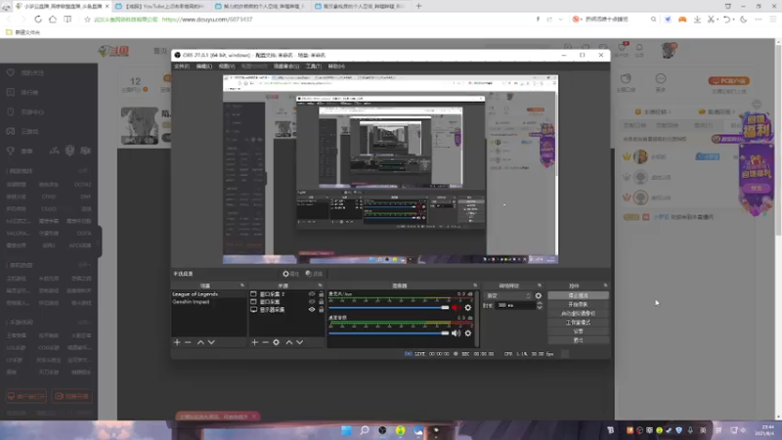Go to browser home page
The width and height of the screenshot is (782, 440).
click(53, 19)
